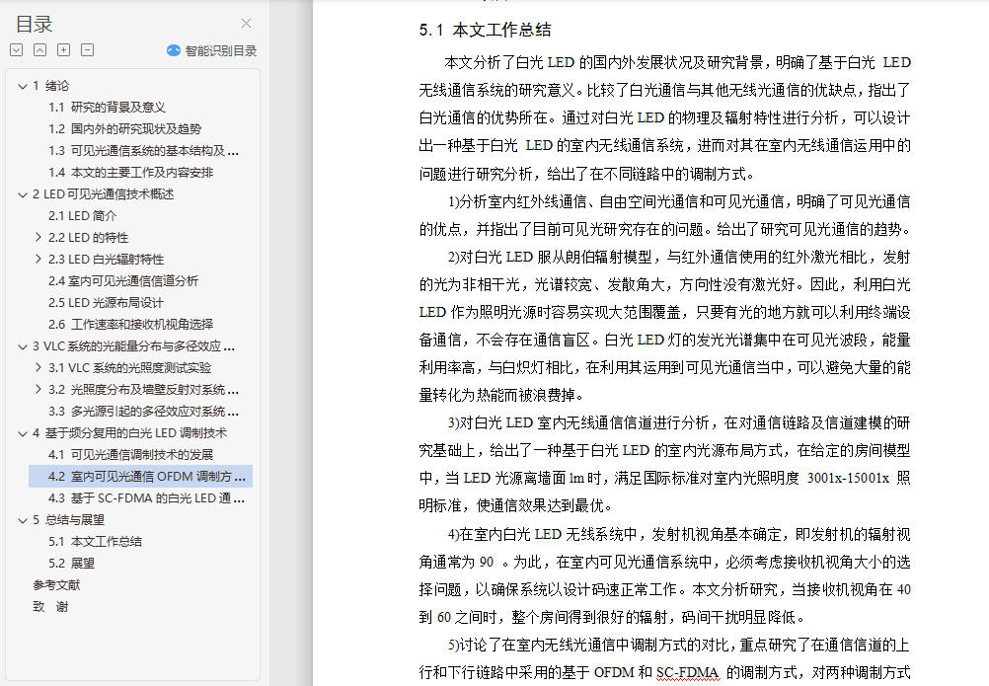Collapse the chevron of 4 基于频分复用的白光 LED 调制技术
Screen dimensions: 989x686
point(23,433)
